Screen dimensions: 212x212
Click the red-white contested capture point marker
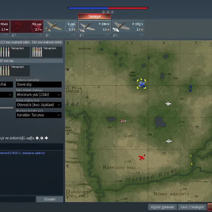tap(123, 121)
